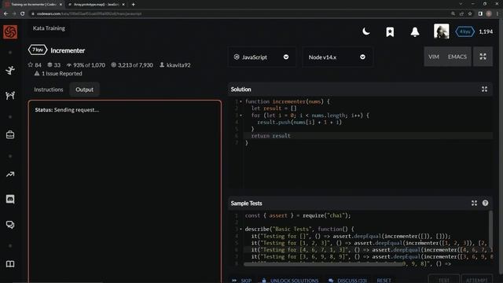503x283 pixels.
Task: Click the bookmark star icon in header
Action: (390, 31)
